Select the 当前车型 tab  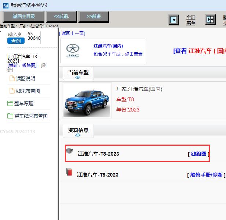click(x=78, y=73)
